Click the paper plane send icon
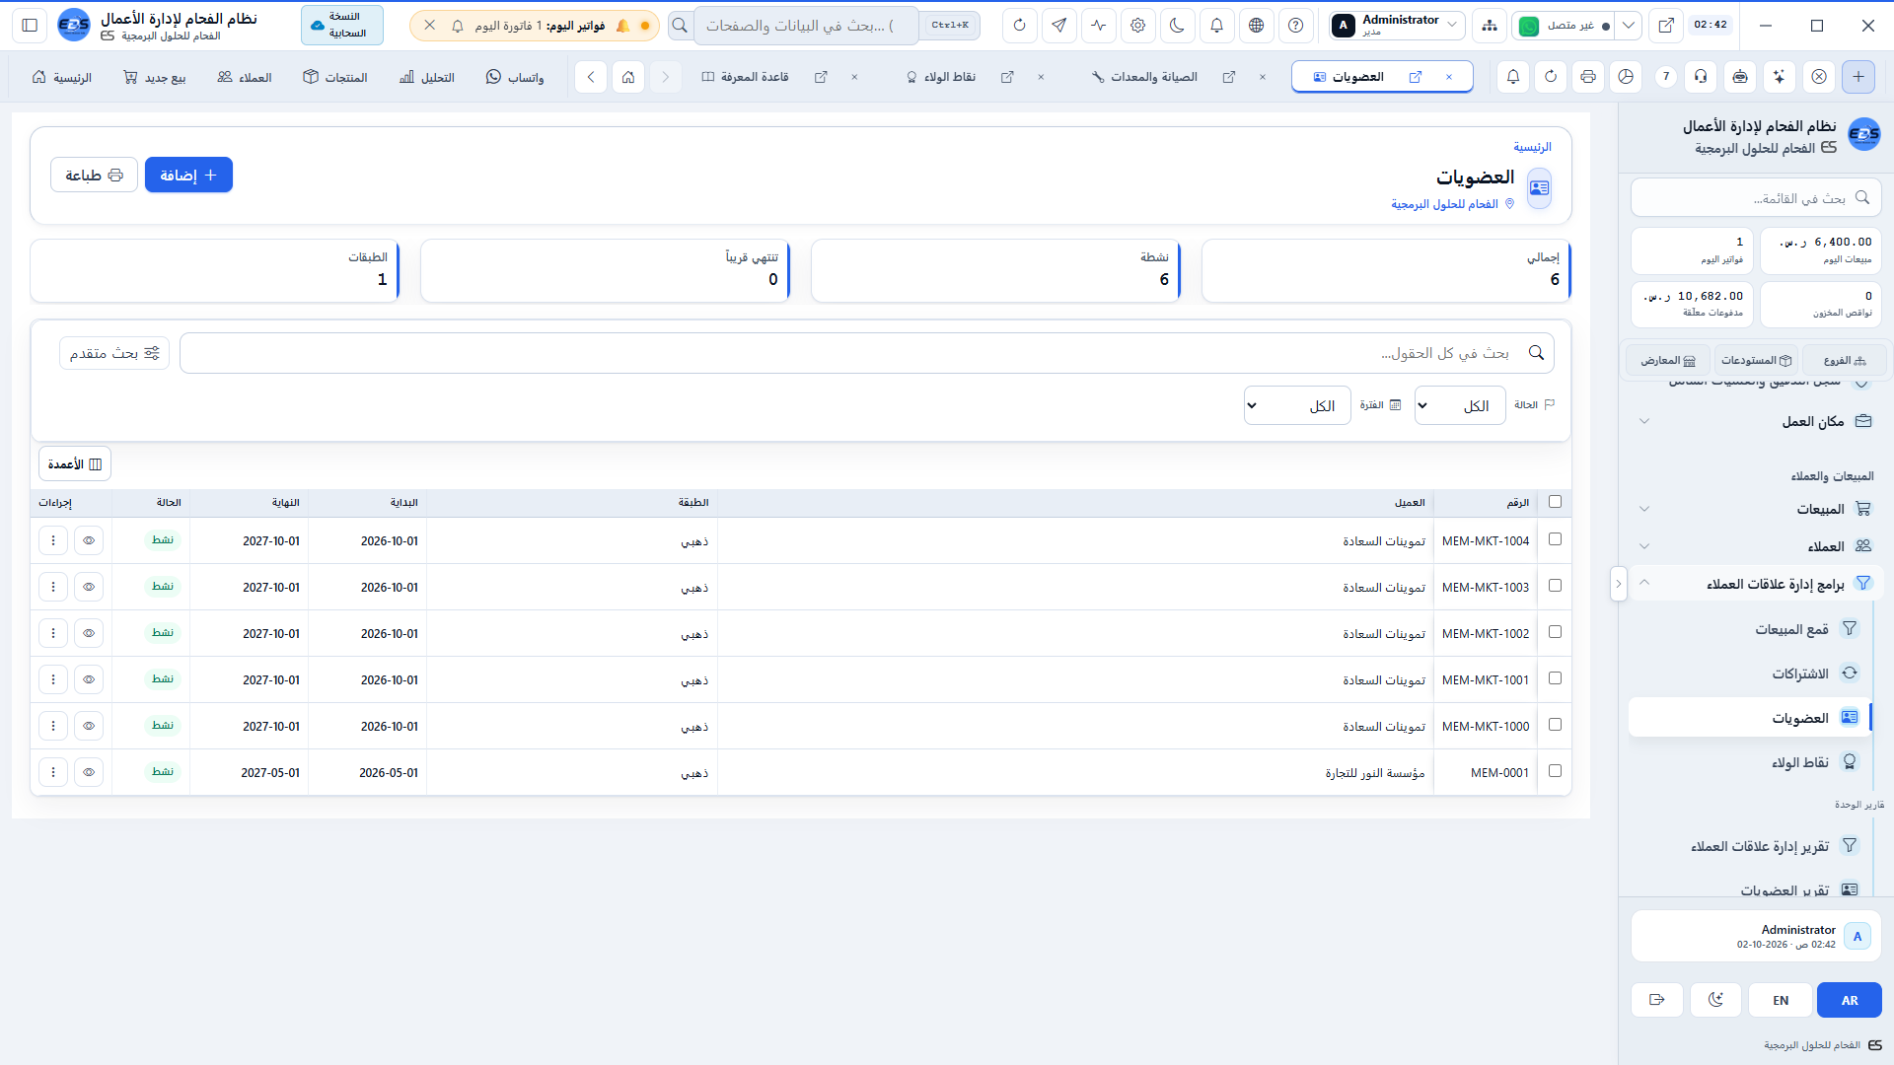Image resolution: width=1894 pixels, height=1065 pixels. click(x=1058, y=26)
